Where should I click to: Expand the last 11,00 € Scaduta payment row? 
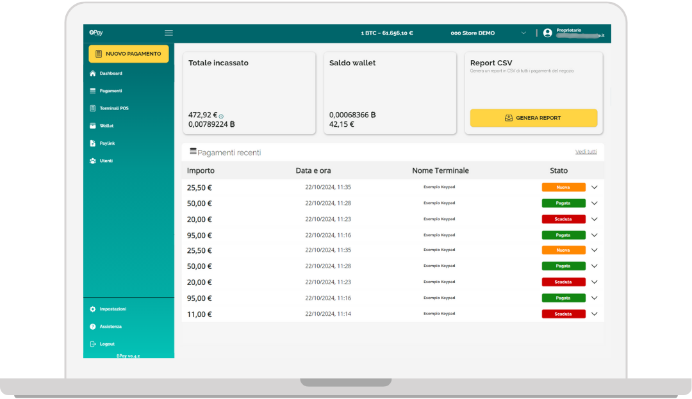[x=594, y=314]
